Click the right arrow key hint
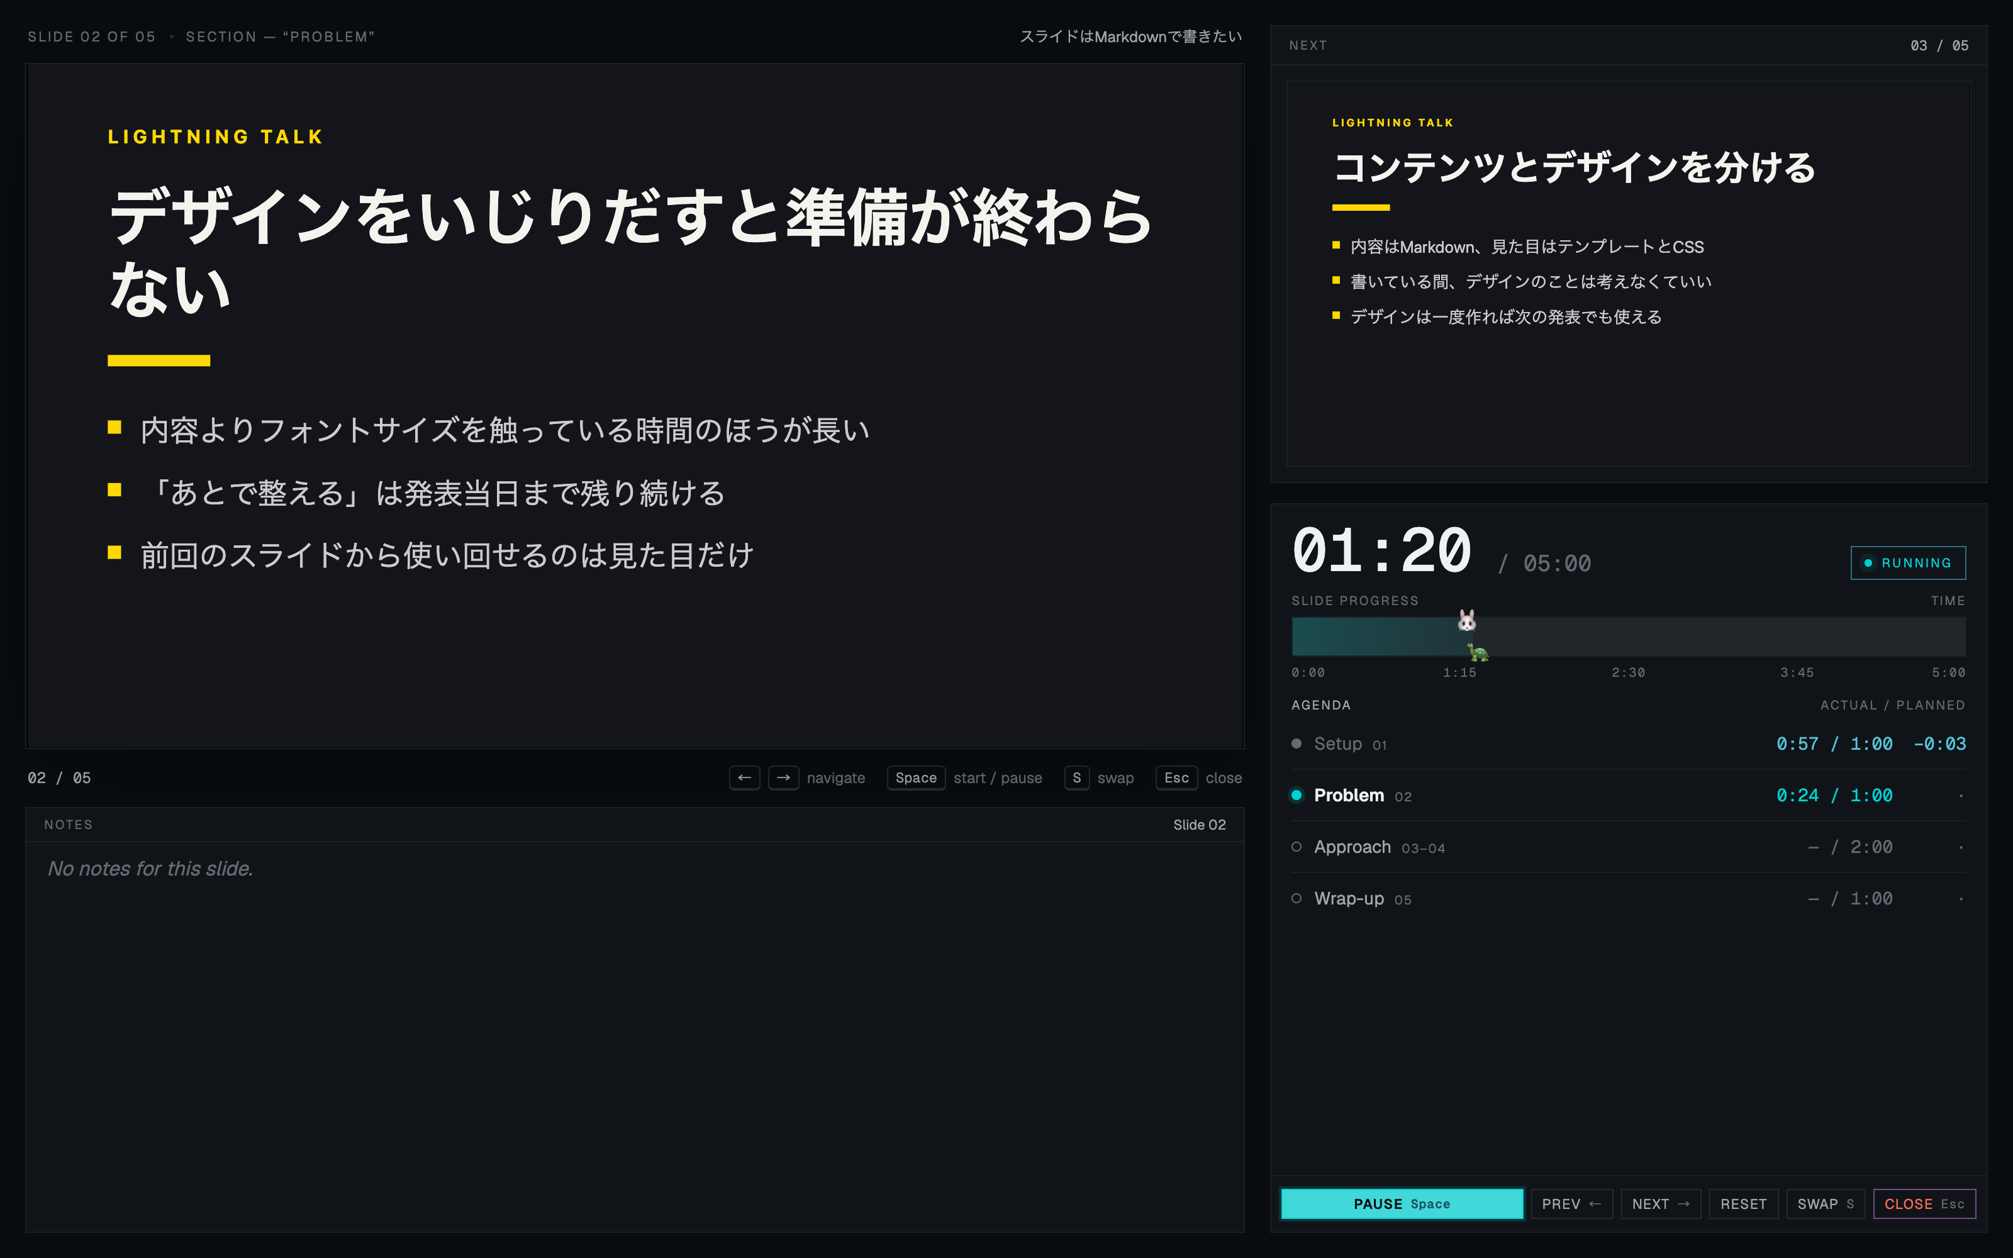 point(784,778)
